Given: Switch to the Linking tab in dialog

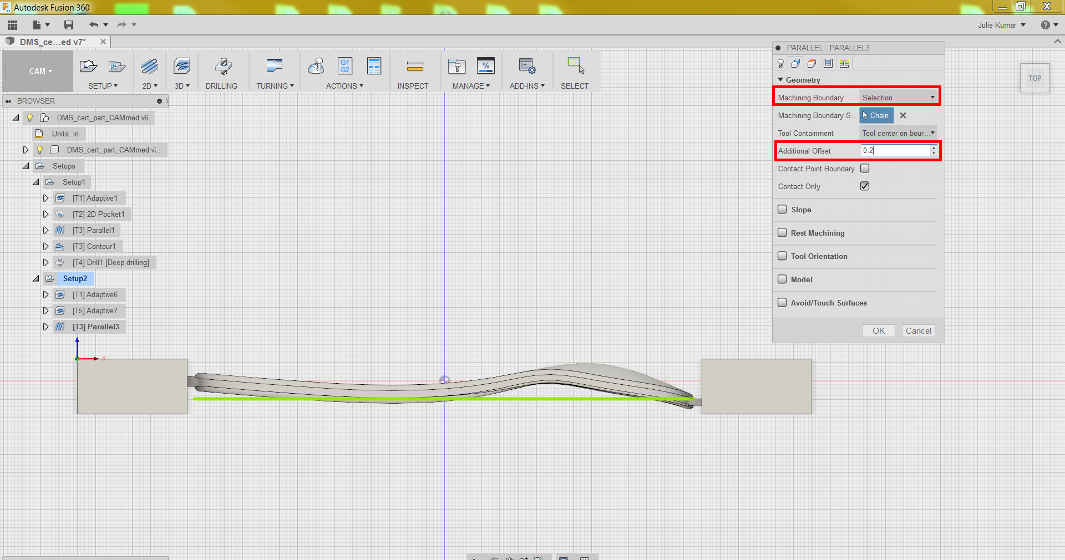Looking at the screenshot, I should coord(844,63).
